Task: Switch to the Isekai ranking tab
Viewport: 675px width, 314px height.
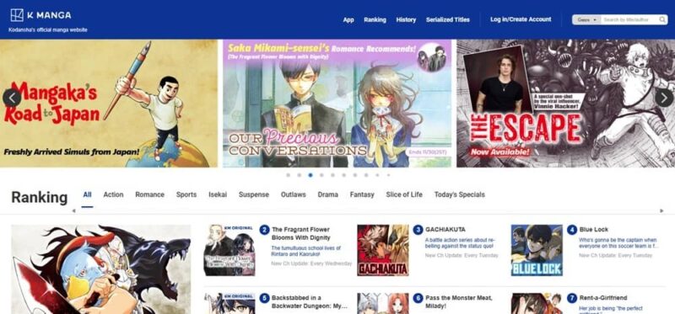Action: pyautogui.click(x=218, y=194)
